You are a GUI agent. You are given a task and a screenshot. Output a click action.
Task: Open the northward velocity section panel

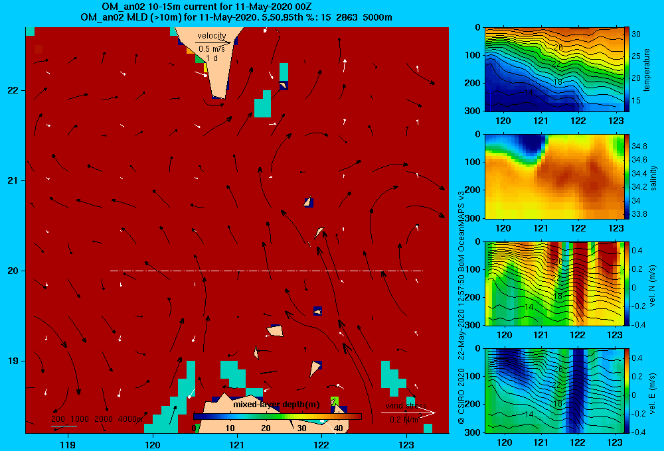[554, 283]
